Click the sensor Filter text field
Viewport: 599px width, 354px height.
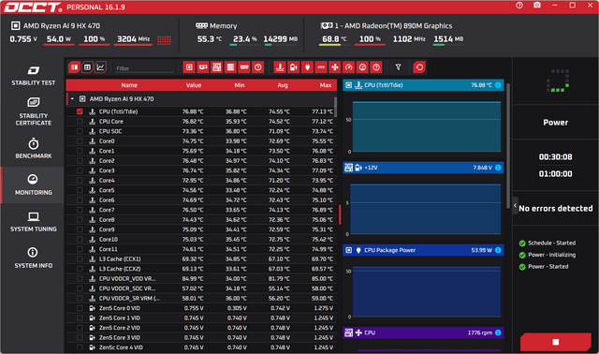tap(144, 68)
